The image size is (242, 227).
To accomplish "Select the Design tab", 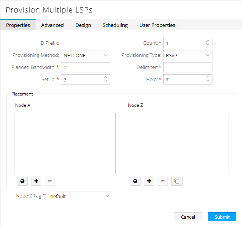I will [83, 25].
